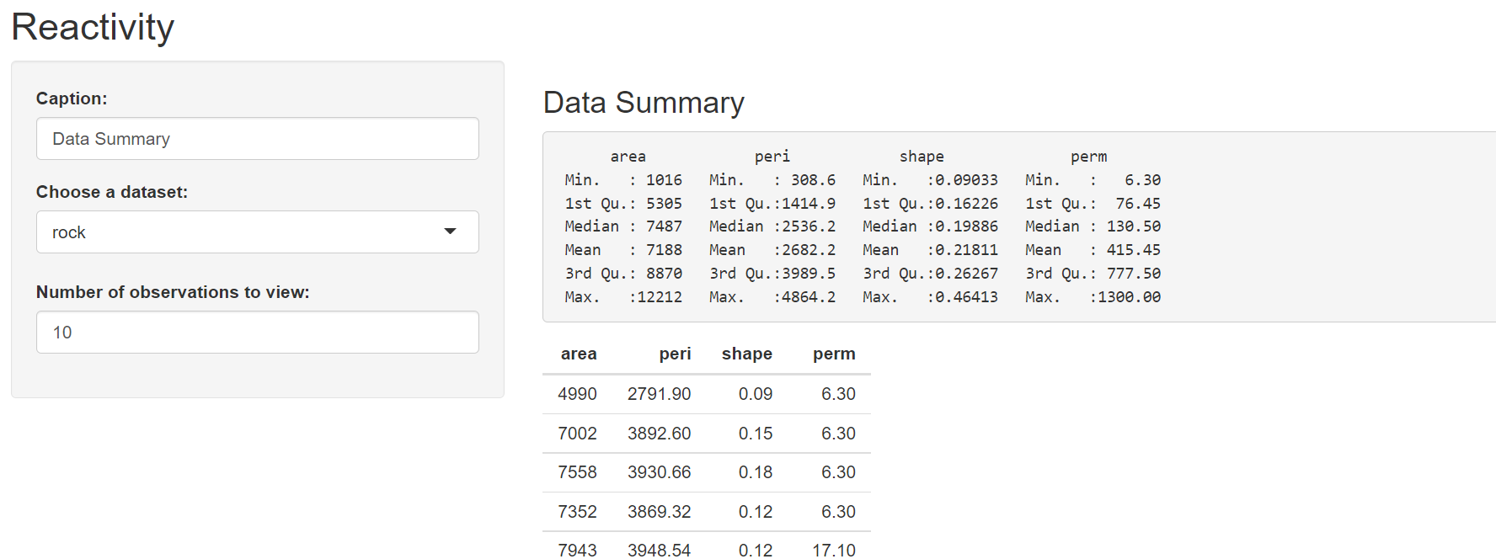Screen dimensions: 1496x559
Task: Click the Reactivity page title
Action: tap(93, 27)
